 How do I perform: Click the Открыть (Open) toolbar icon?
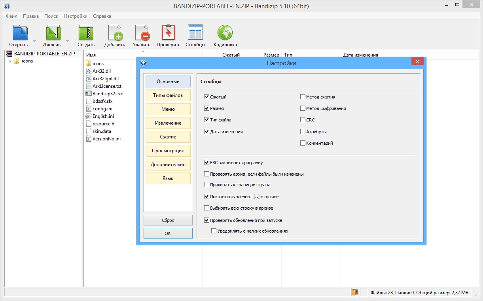(x=21, y=32)
